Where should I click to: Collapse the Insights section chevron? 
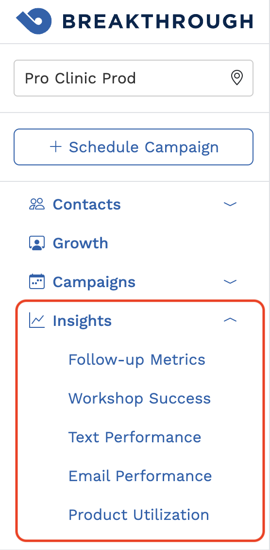[x=230, y=320]
